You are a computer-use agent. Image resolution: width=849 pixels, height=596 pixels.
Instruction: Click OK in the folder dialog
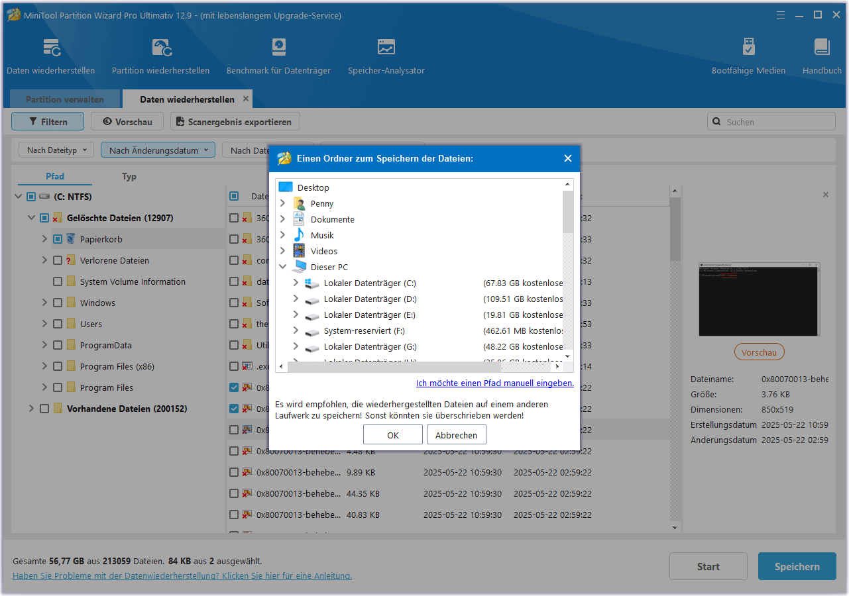coord(393,435)
